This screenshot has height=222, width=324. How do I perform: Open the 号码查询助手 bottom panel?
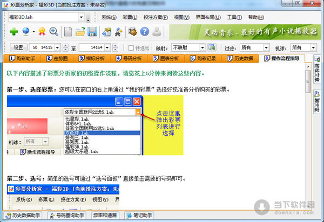(x=67, y=216)
